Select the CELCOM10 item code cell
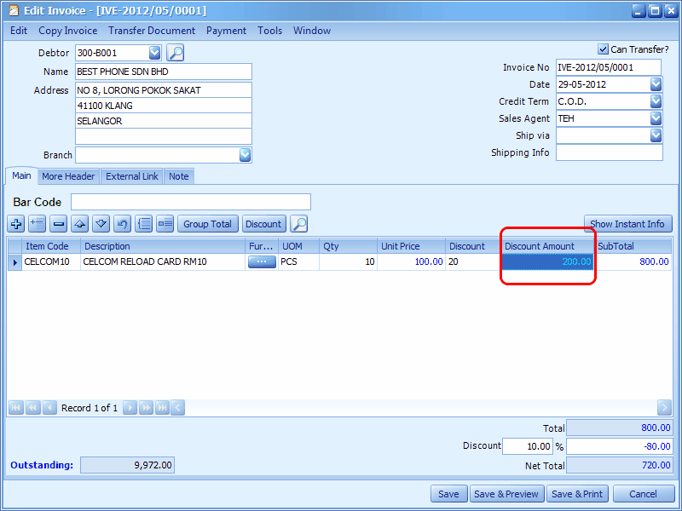Viewport: 682px width, 511px height. (51, 261)
